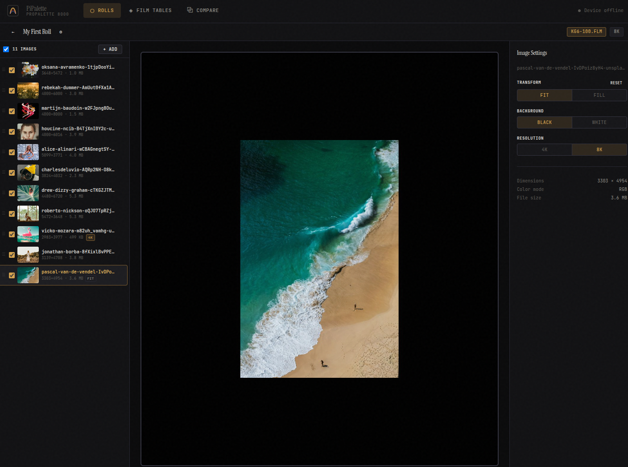Click the drag handle for the pascal-van-de-vendel image
The height and width of the screenshot is (467, 628).
[x=4, y=275]
